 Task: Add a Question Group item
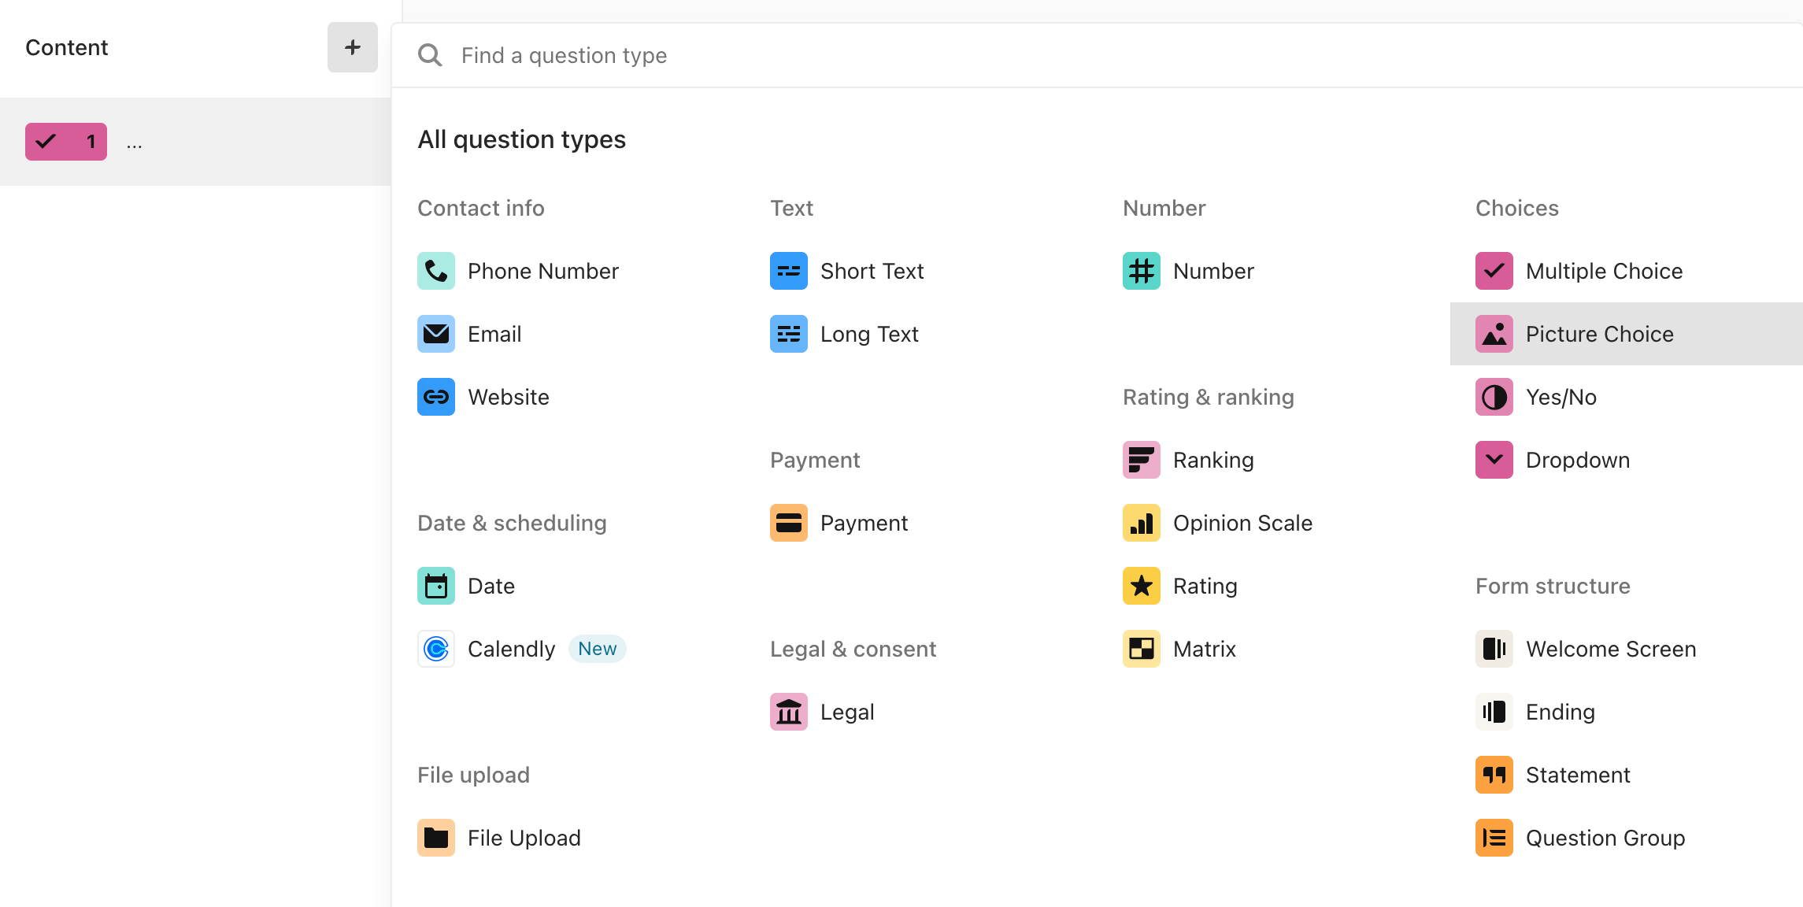(1627, 838)
